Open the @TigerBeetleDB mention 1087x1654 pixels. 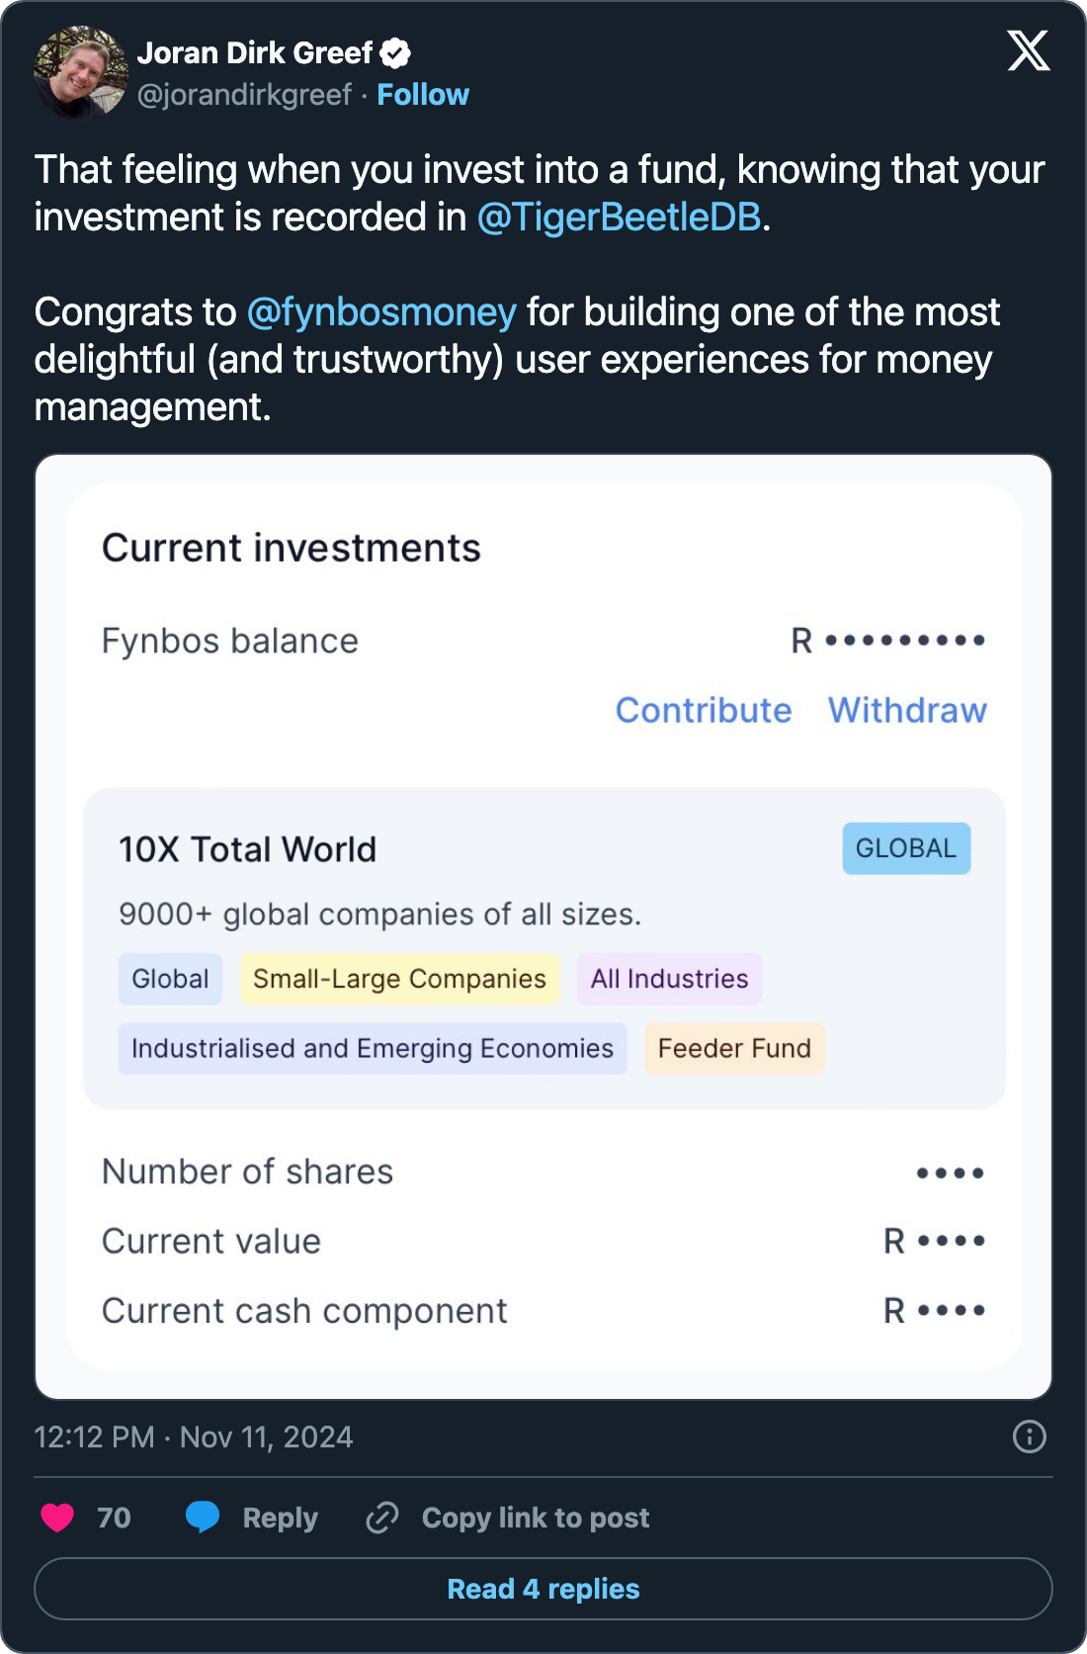click(620, 218)
